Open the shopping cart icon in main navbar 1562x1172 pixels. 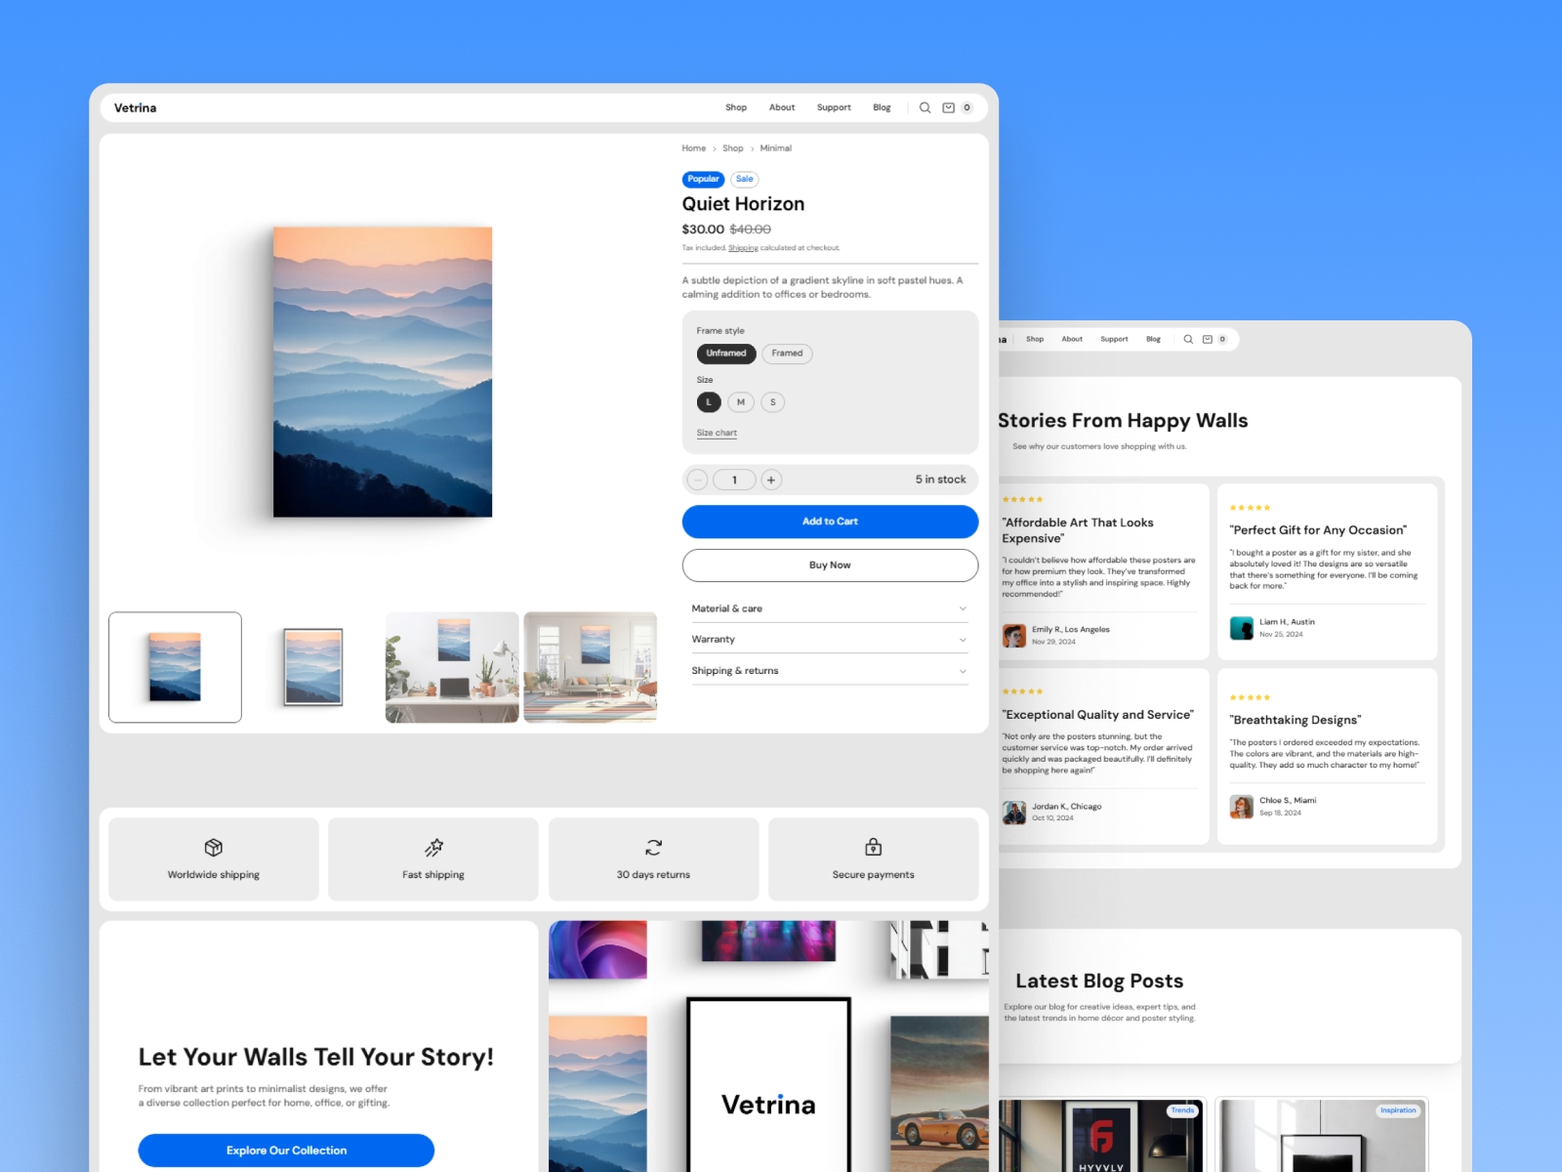point(948,108)
